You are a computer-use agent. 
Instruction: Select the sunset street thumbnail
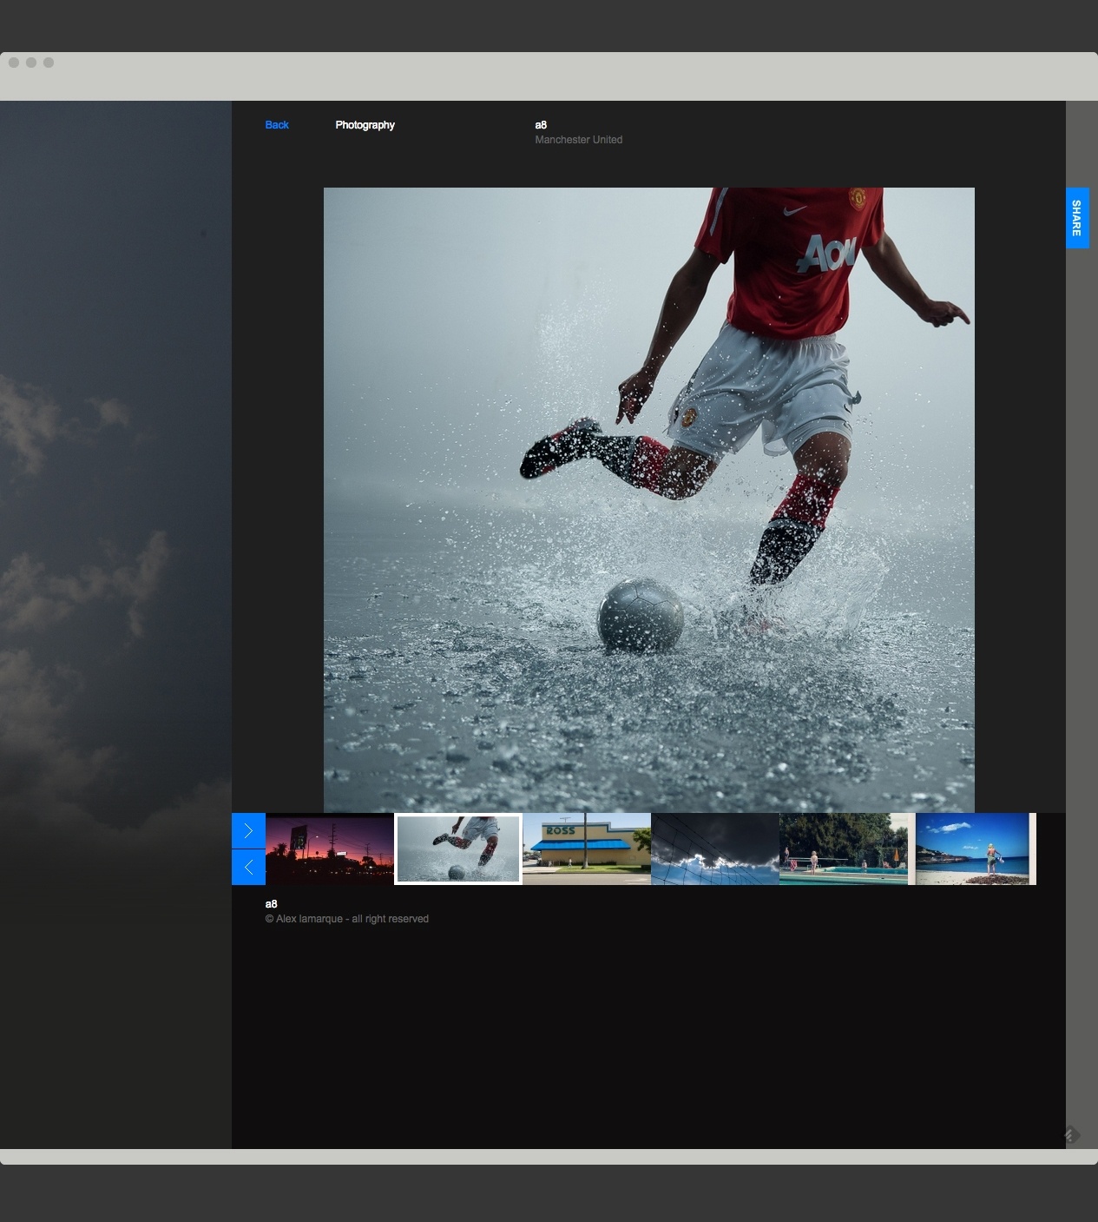(330, 849)
